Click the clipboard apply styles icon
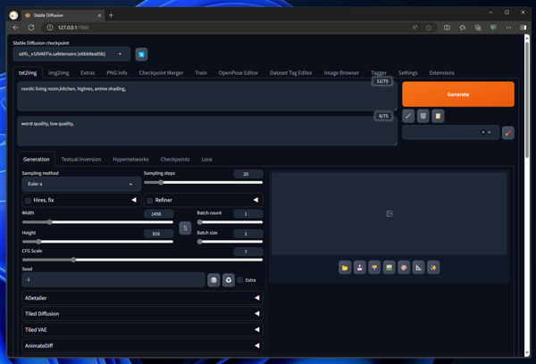Image resolution: width=536 pixels, height=364 pixels. [438, 116]
